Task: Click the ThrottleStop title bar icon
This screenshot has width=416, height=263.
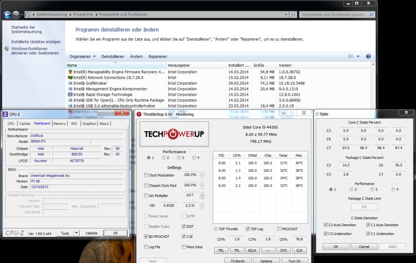Action: coord(139,114)
